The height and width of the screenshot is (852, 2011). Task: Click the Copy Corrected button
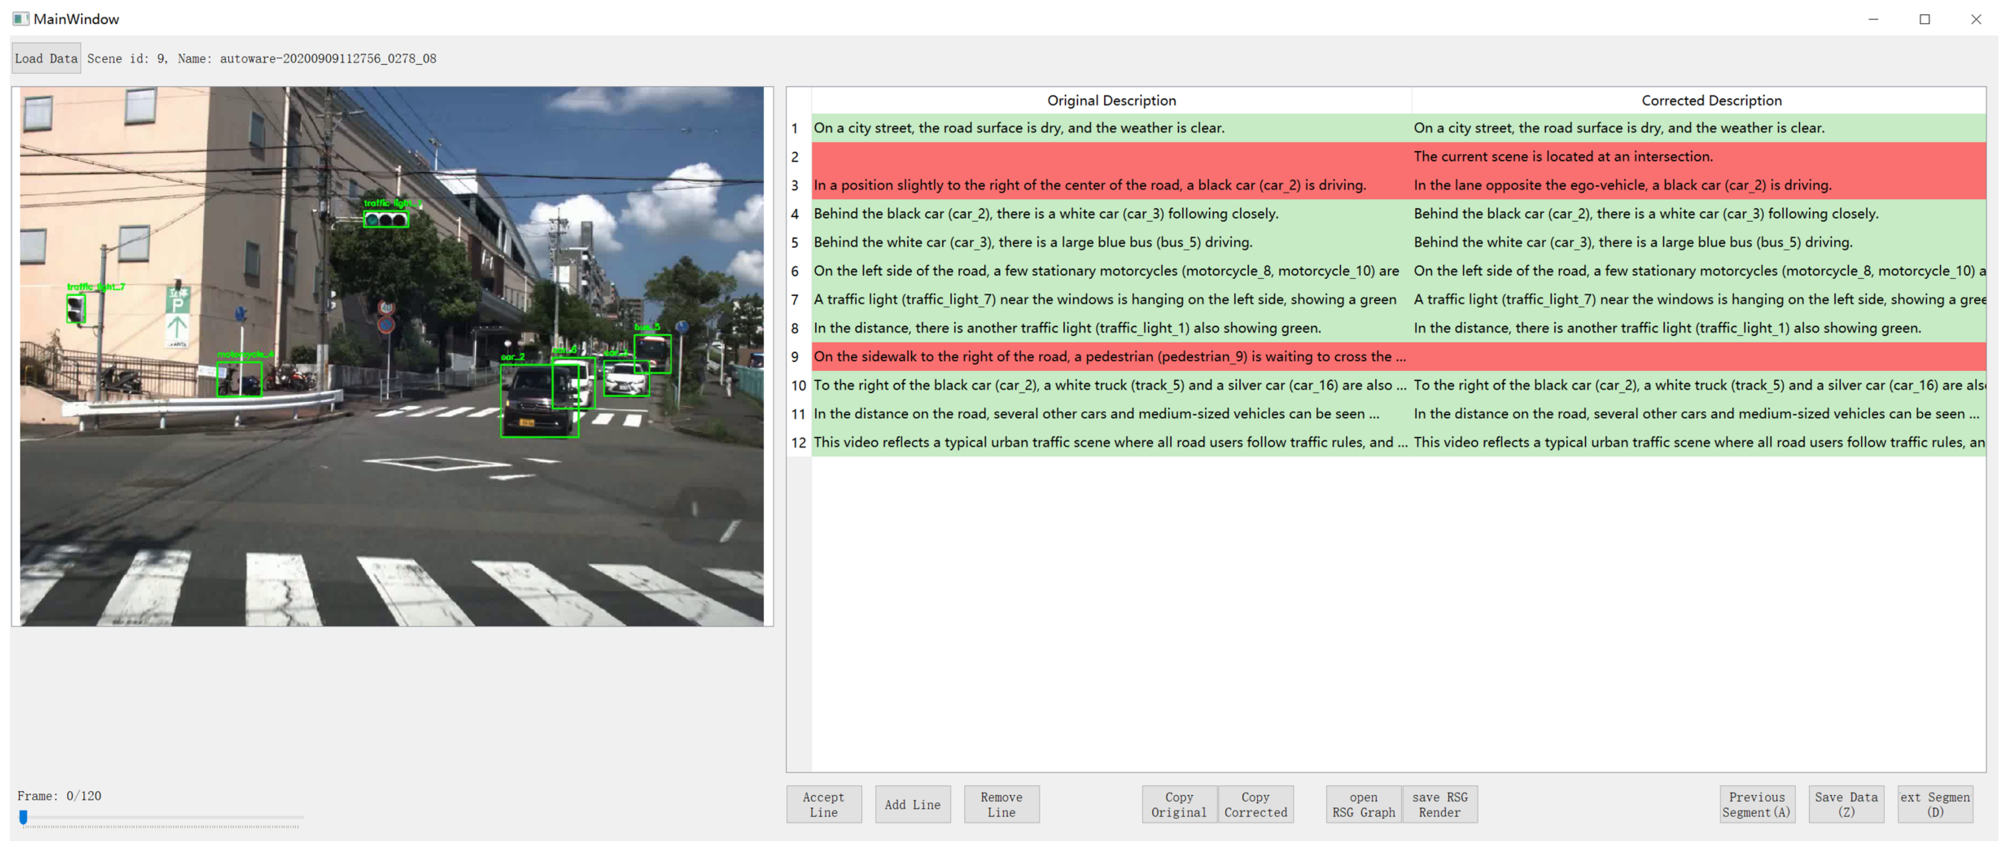coord(1254,805)
